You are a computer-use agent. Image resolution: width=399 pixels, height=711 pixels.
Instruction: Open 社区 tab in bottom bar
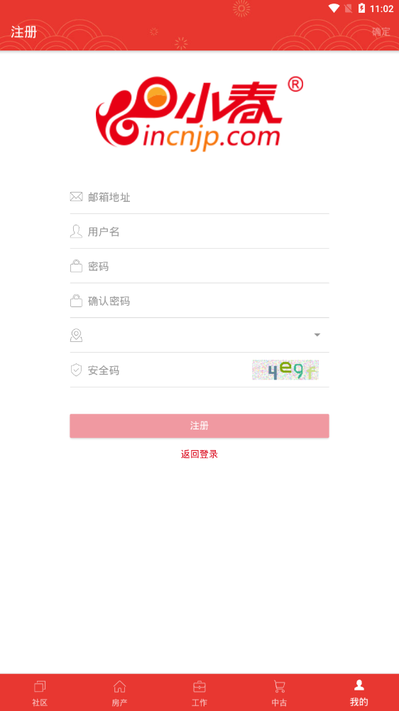coord(40,693)
